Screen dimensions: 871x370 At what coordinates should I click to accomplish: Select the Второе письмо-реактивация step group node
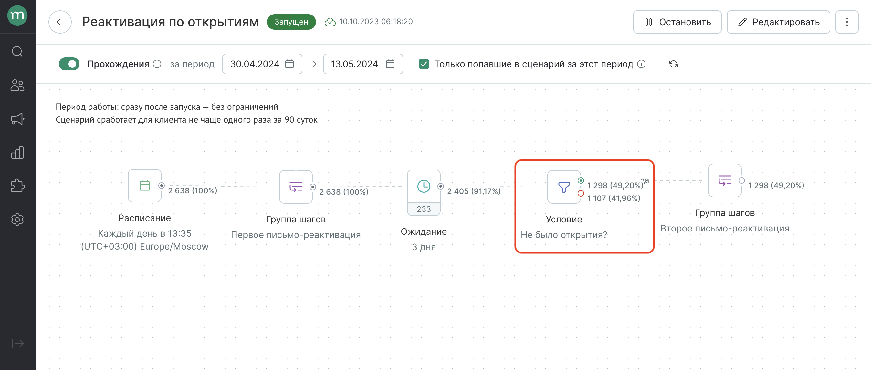(x=725, y=180)
